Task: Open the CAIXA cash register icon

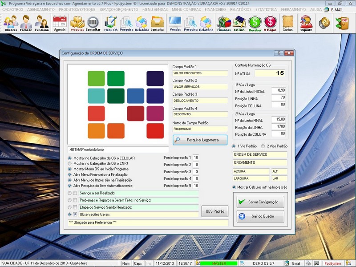Action: [x=239, y=23]
